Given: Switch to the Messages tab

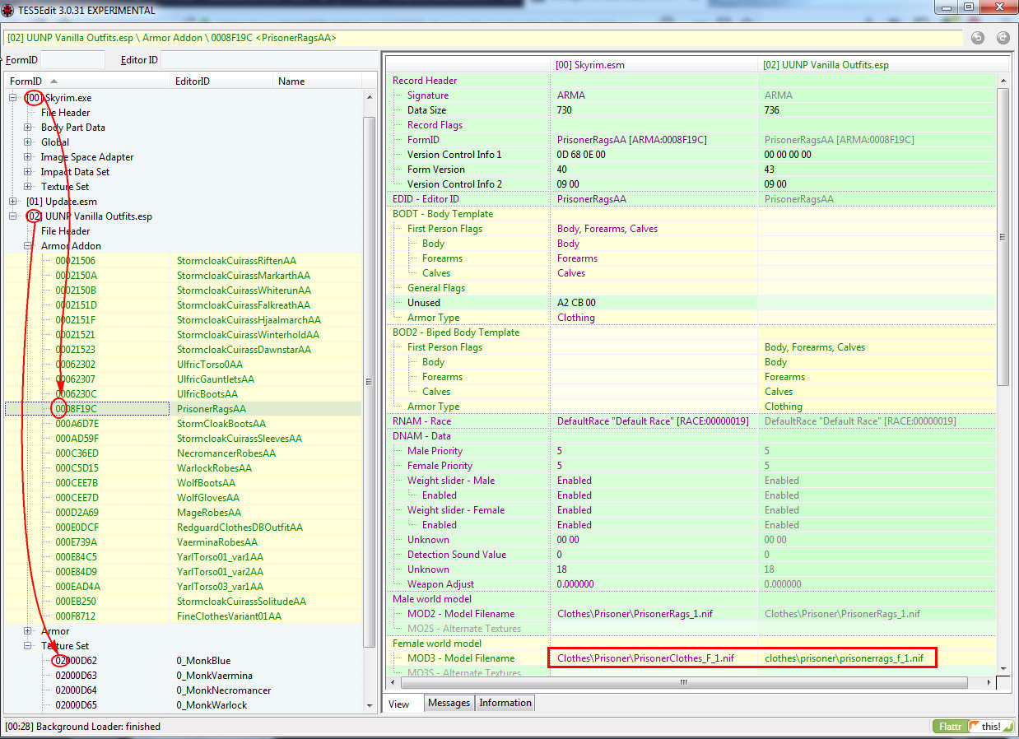Looking at the screenshot, I should coord(449,703).
